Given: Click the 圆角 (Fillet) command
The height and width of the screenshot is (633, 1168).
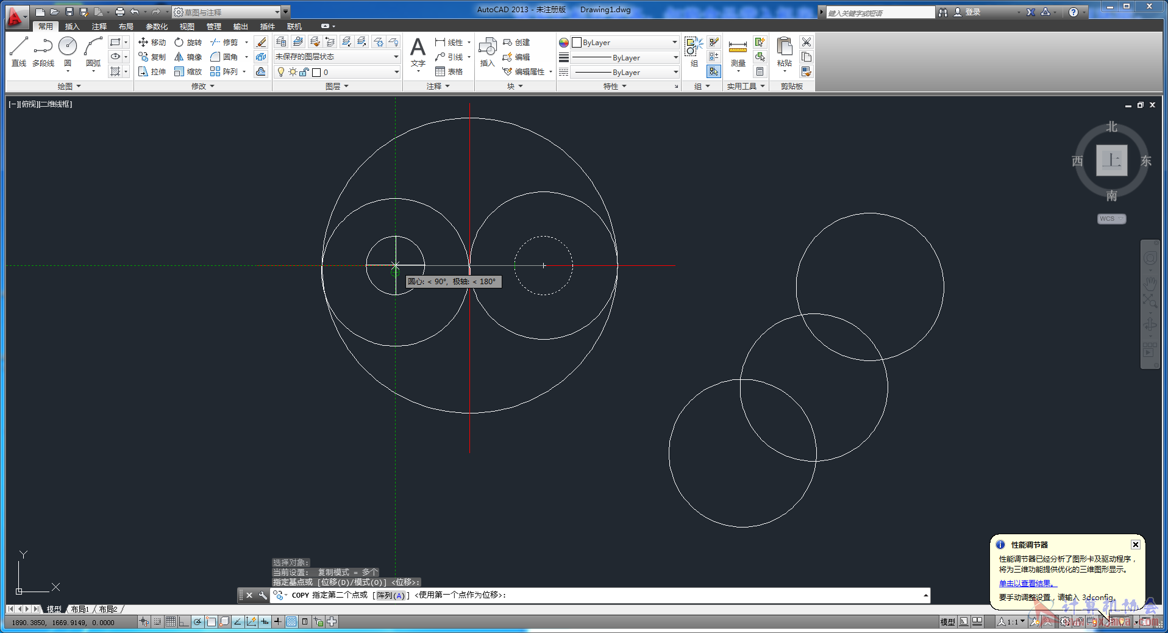Looking at the screenshot, I should coord(224,57).
